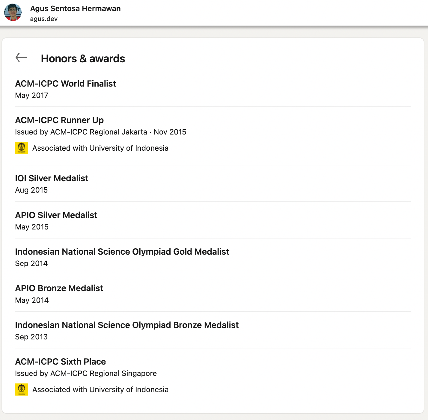Open ACM-ICPC World Finalist entry
Image resolution: width=428 pixels, height=420 pixels.
[65, 84]
